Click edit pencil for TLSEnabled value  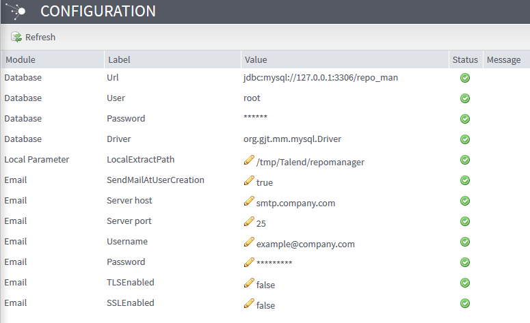click(x=248, y=283)
